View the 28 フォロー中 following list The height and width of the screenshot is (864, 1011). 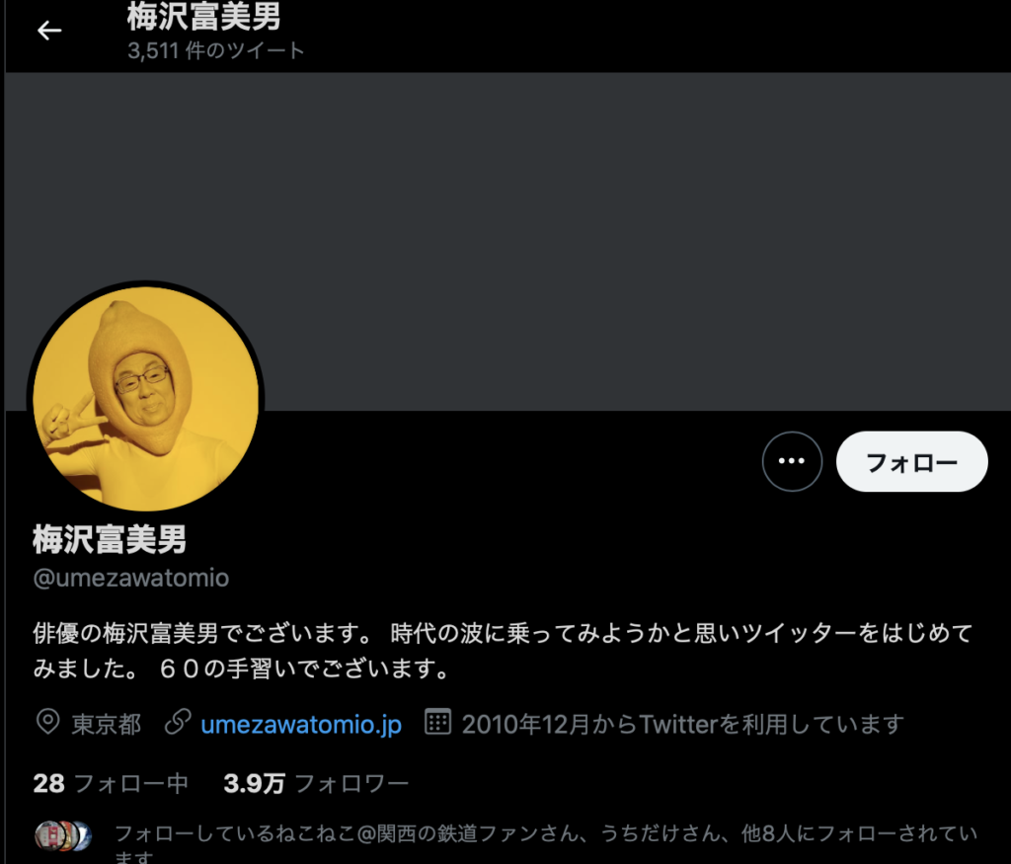point(111,783)
